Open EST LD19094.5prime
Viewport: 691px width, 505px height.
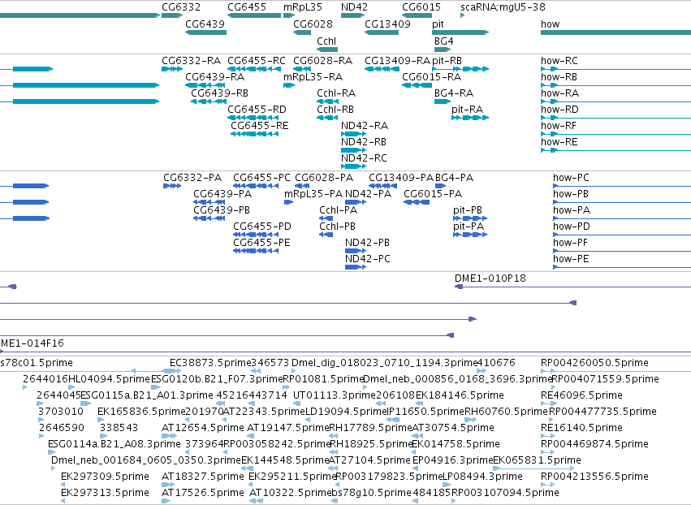click(346, 412)
